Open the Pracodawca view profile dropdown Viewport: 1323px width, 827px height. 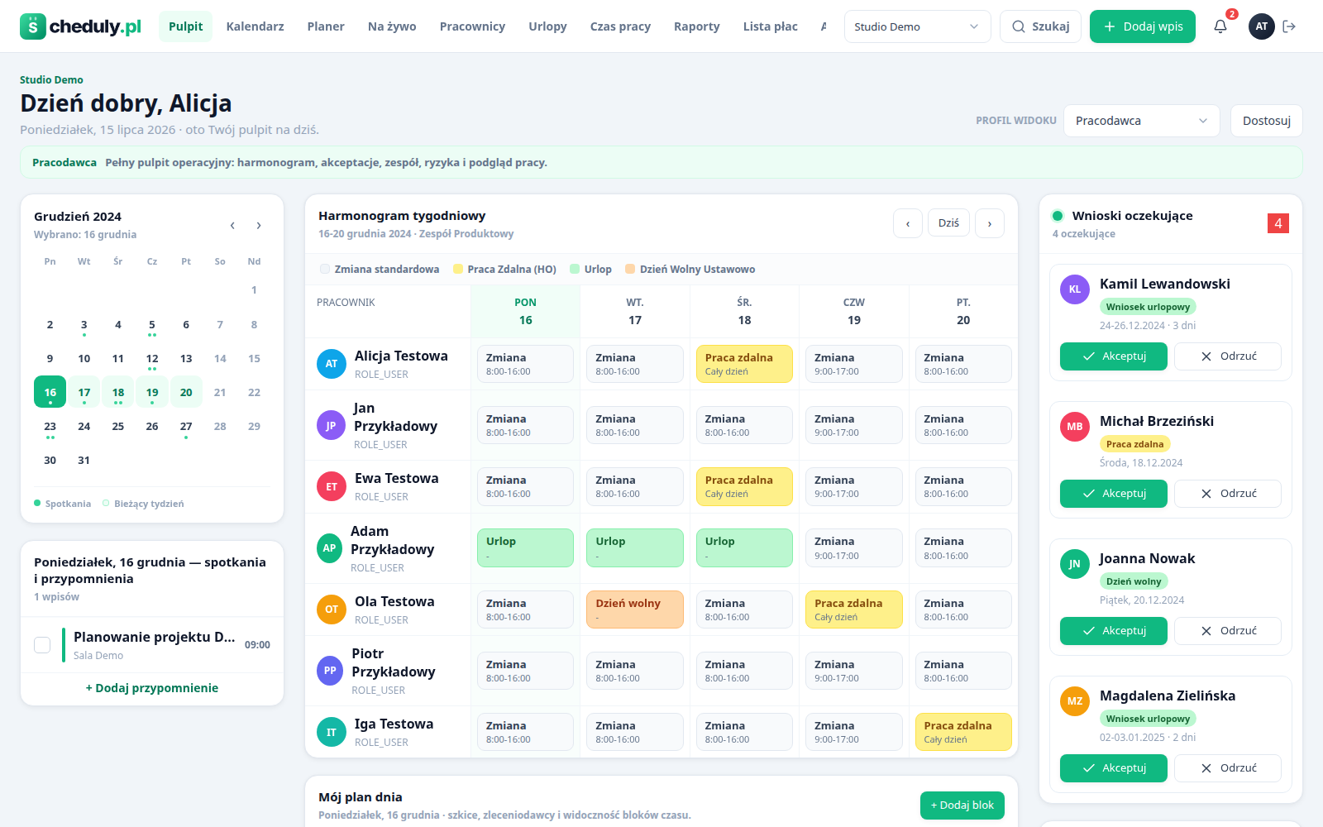coord(1141,121)
